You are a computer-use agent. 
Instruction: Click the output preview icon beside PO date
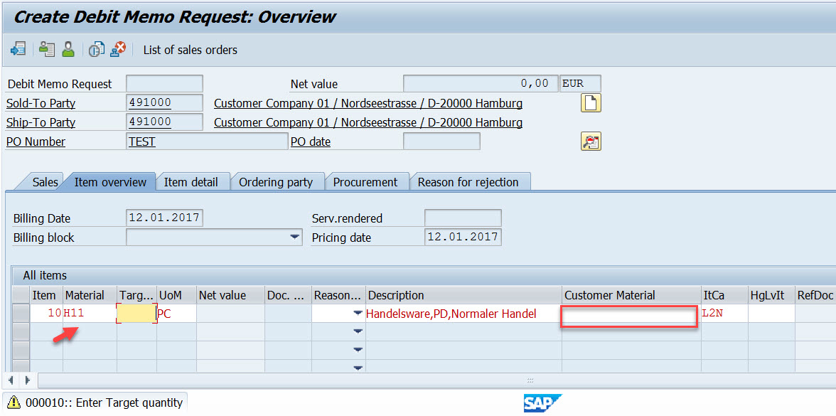coord(591,141)
